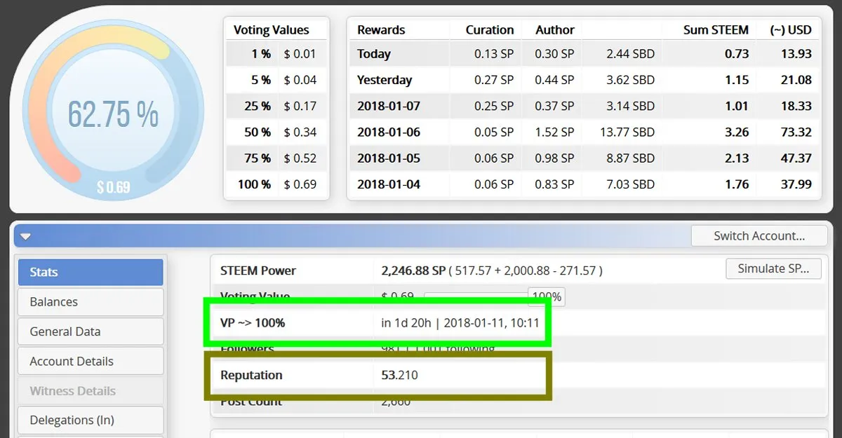The height and width of the screenshot is (438, 842).
Task: Open the Simulate SP... dialog
Action: point(773,268)
